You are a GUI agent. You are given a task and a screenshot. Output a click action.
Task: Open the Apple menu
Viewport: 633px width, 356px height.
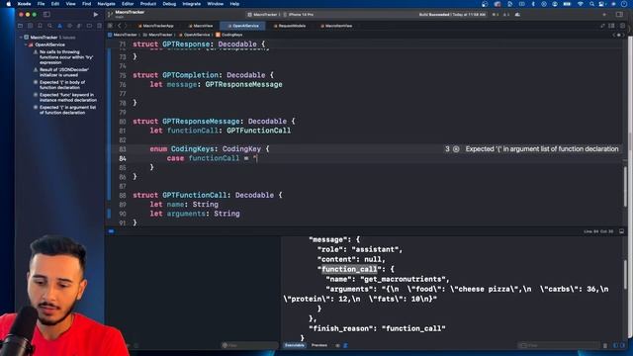point(9,4)
